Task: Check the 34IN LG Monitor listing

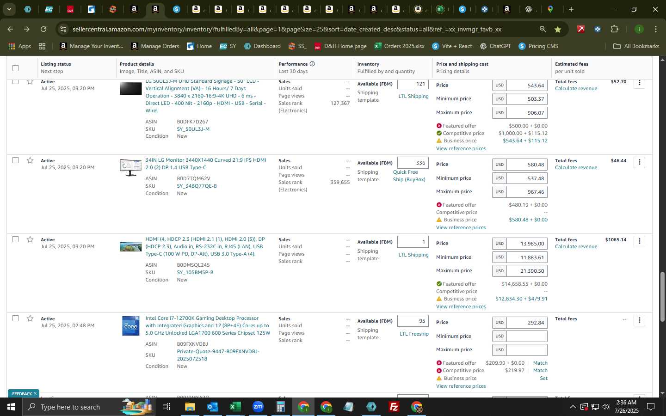Action: click(x=15, y=160)
